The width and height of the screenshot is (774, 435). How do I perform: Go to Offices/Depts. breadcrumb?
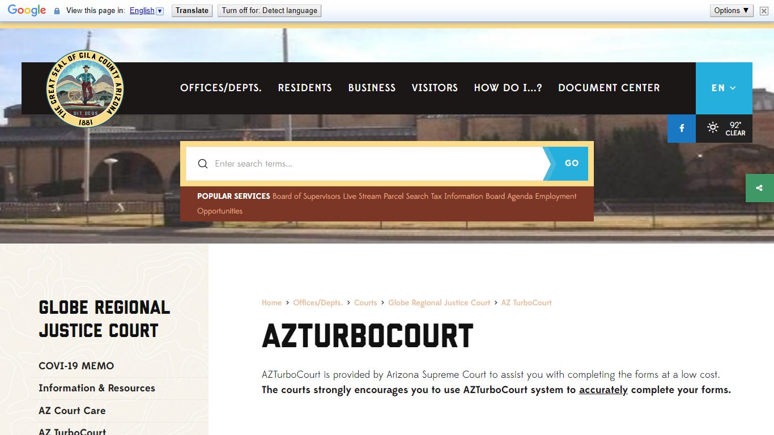pyautogui.click(x=318, y=303)
